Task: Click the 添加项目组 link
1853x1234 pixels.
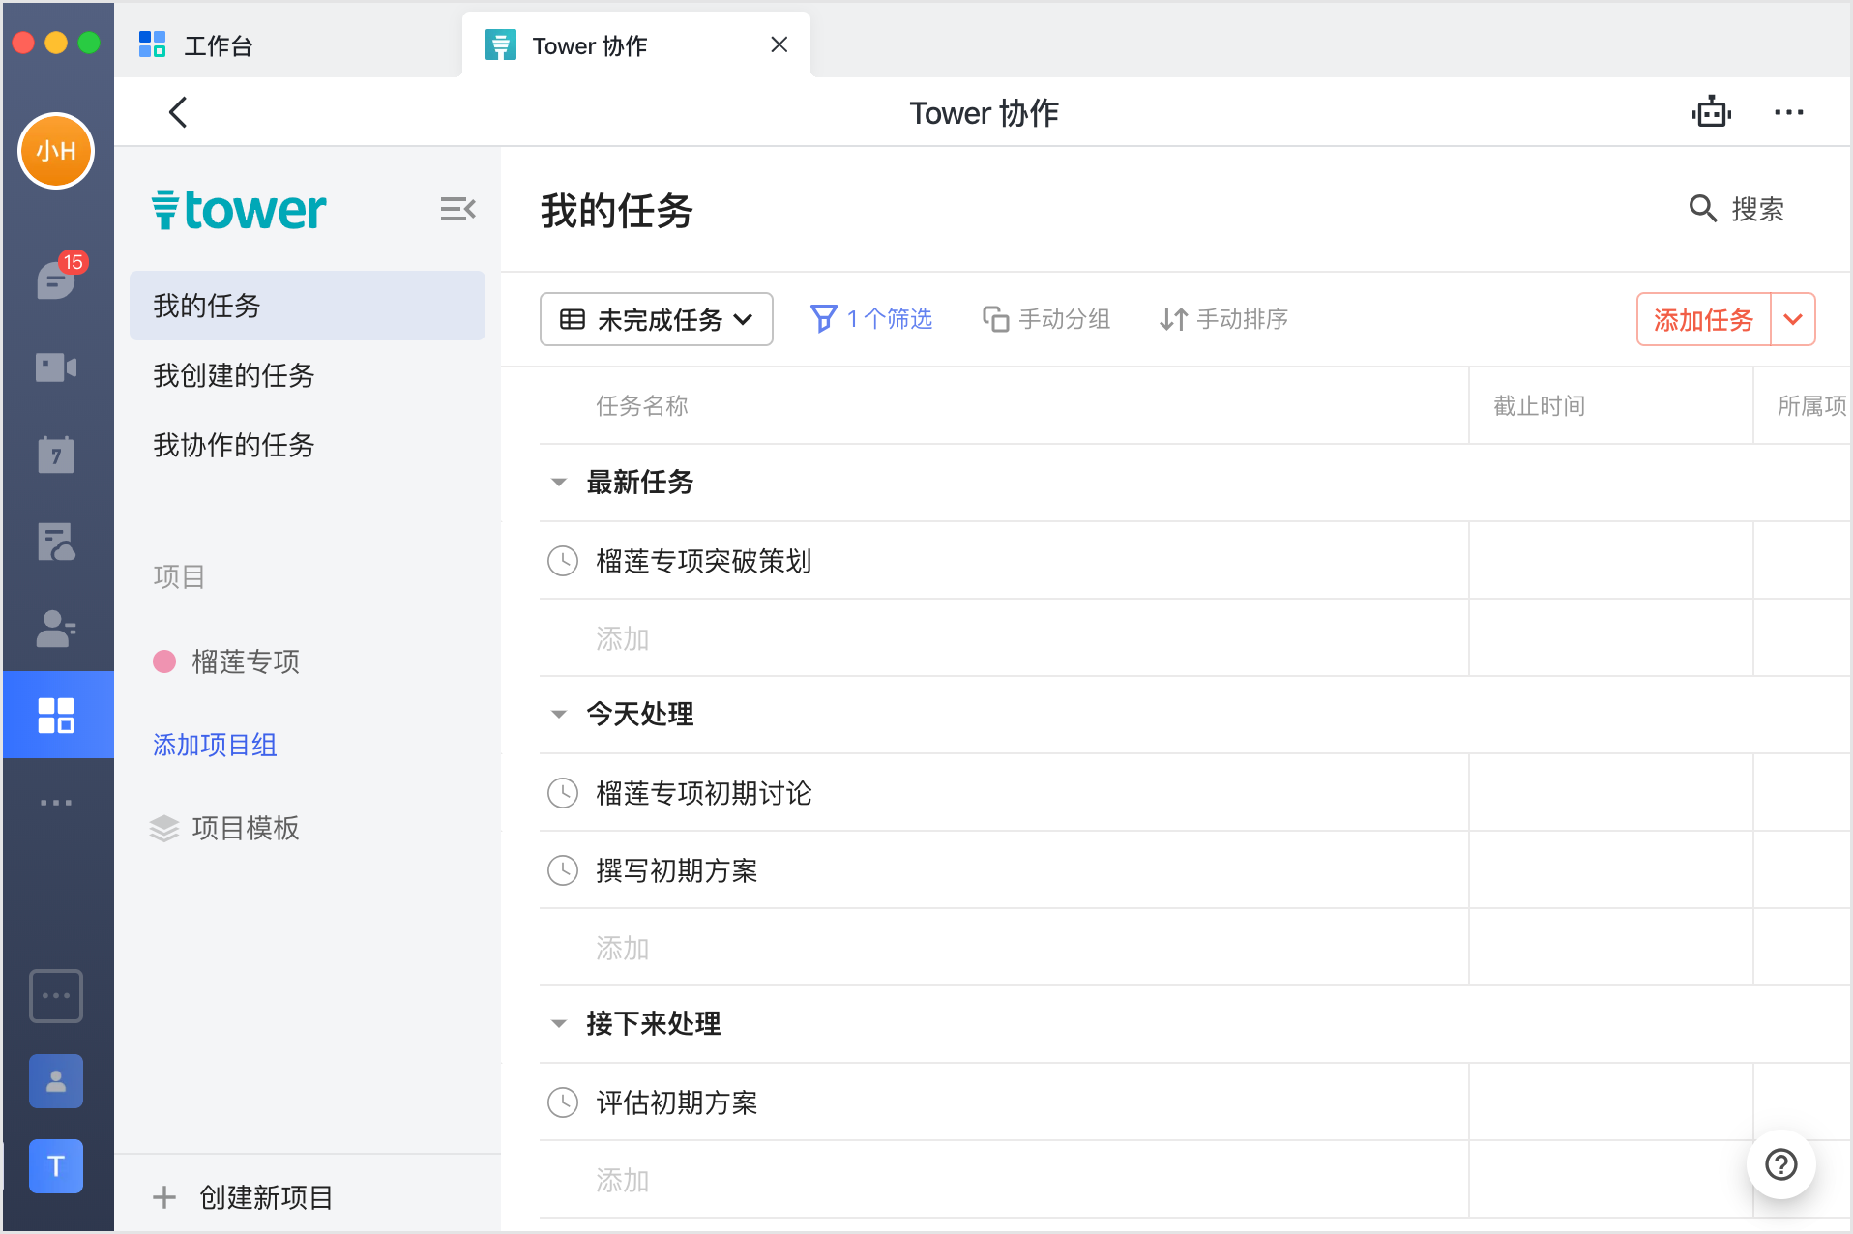Action: [215, 745]
